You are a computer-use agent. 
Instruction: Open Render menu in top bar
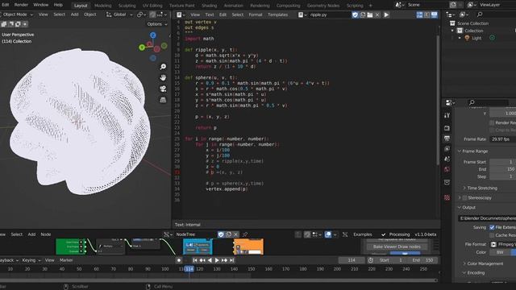click(21, 5)
